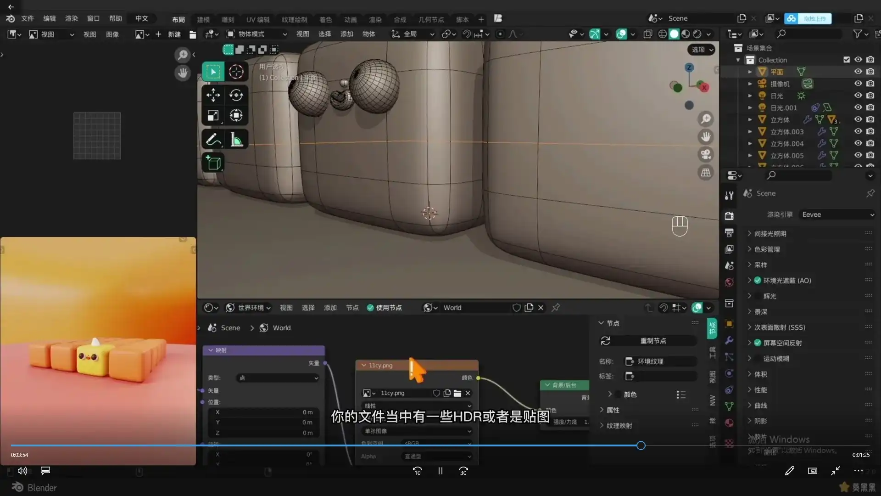Screen dimensions: 881x496
Task: Click the video progress slider handle
Action: point(641,445)
